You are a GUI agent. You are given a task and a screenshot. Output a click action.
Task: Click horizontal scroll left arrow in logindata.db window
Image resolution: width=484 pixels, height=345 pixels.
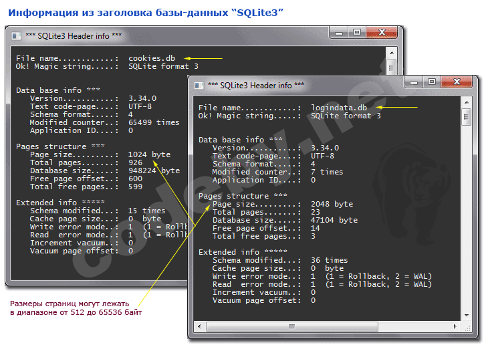coord(199,326)
